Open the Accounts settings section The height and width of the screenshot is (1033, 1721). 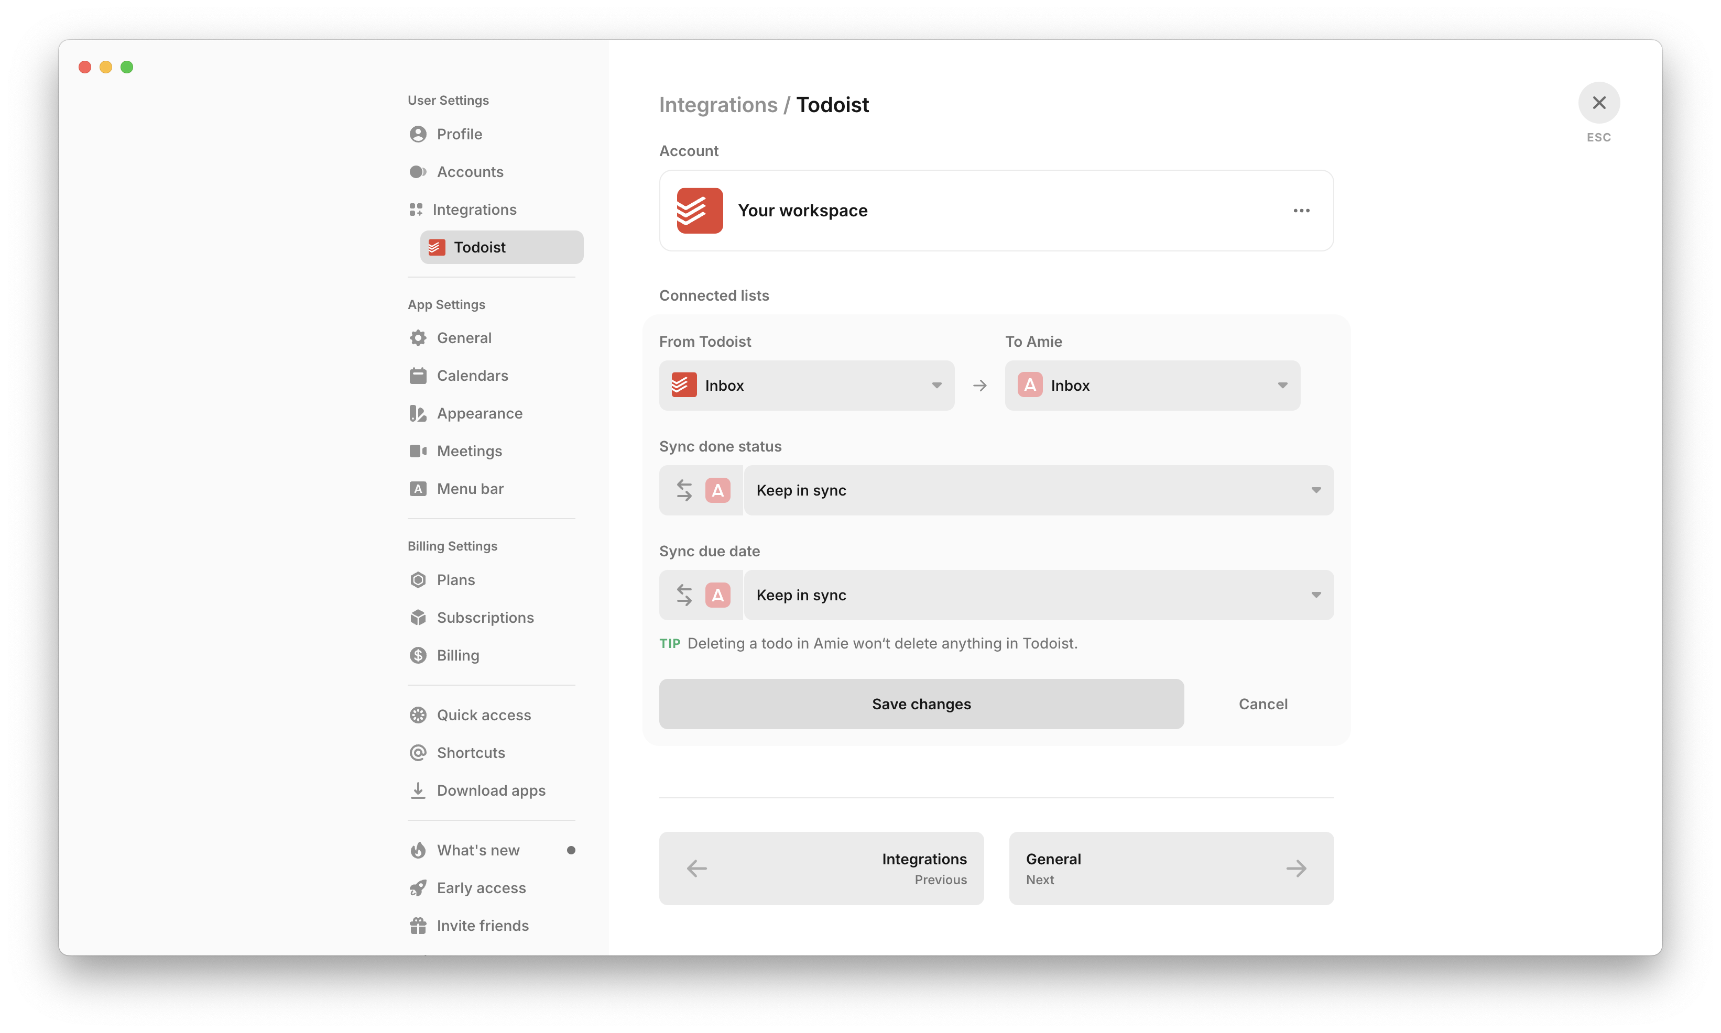(469, 172)
